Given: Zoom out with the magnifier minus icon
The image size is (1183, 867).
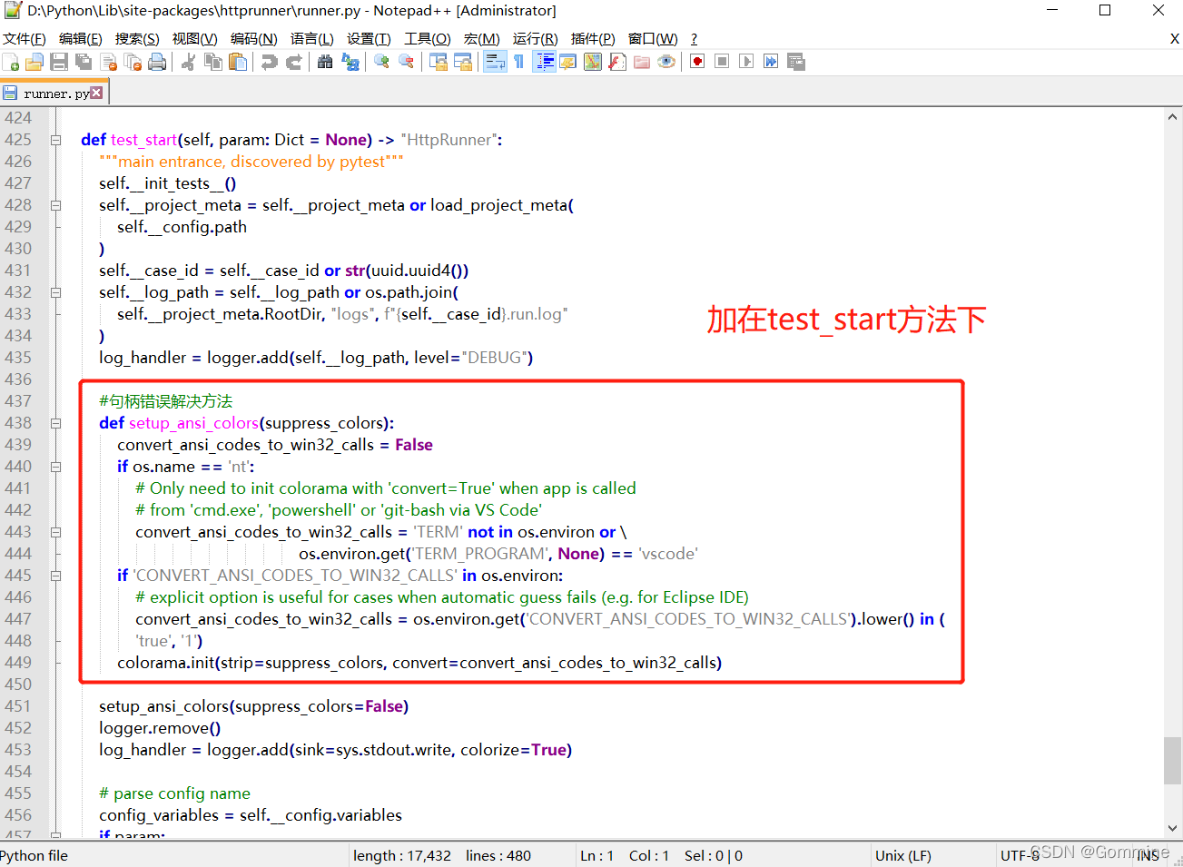Looking at the screenshot, I should pos(407,62).
